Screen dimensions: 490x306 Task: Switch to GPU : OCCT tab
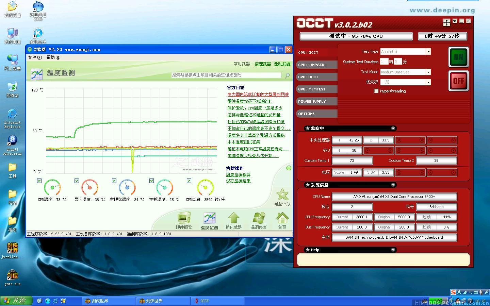[x=316, y=77]
